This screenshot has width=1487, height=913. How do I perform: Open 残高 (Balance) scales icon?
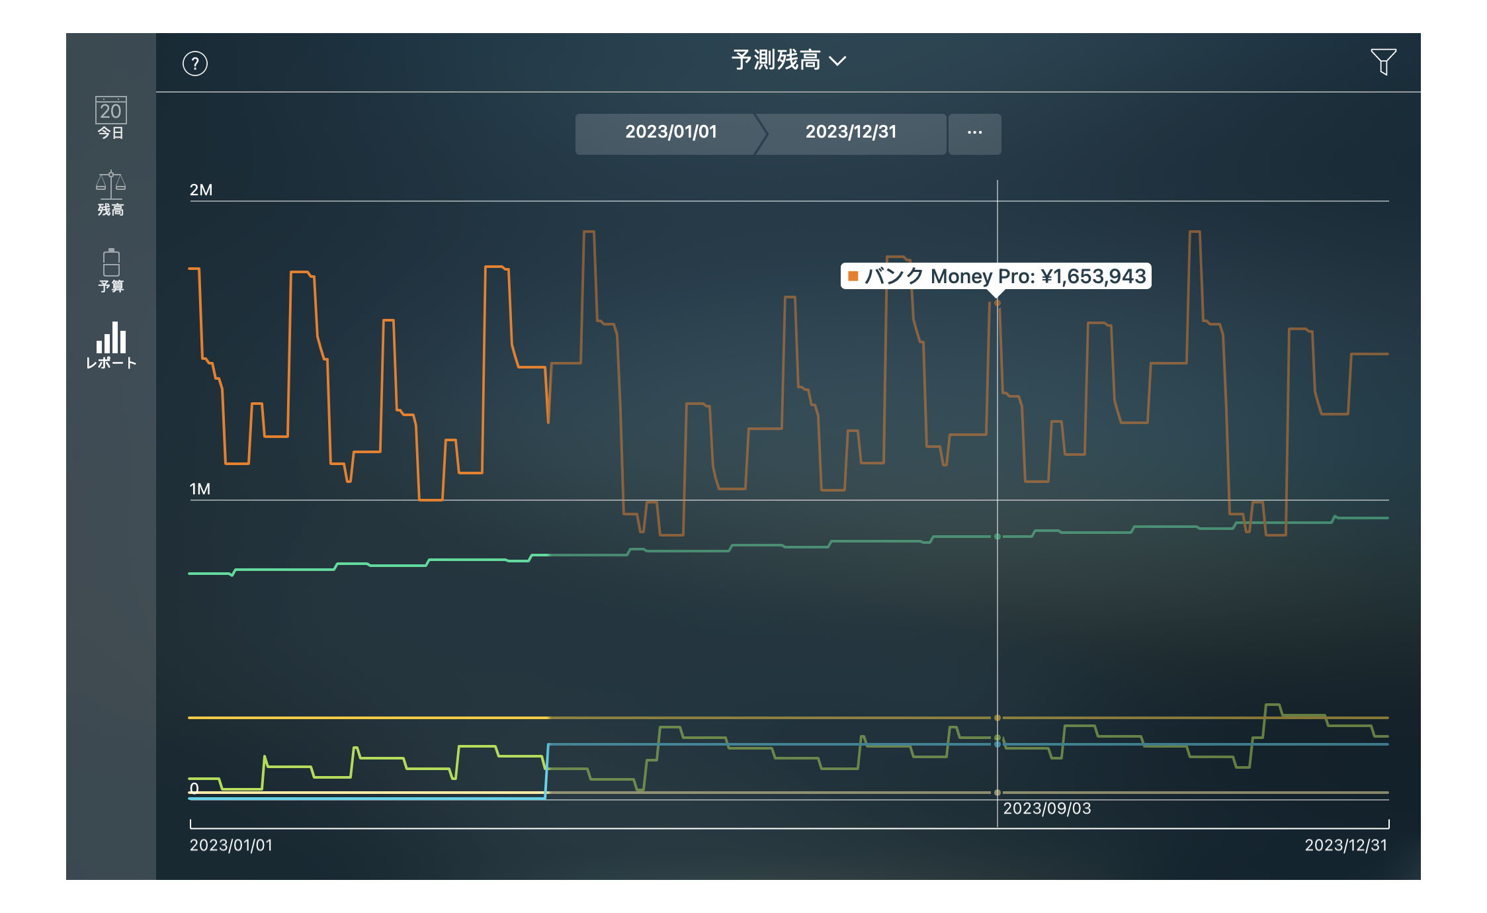click(x=110, y=194)
